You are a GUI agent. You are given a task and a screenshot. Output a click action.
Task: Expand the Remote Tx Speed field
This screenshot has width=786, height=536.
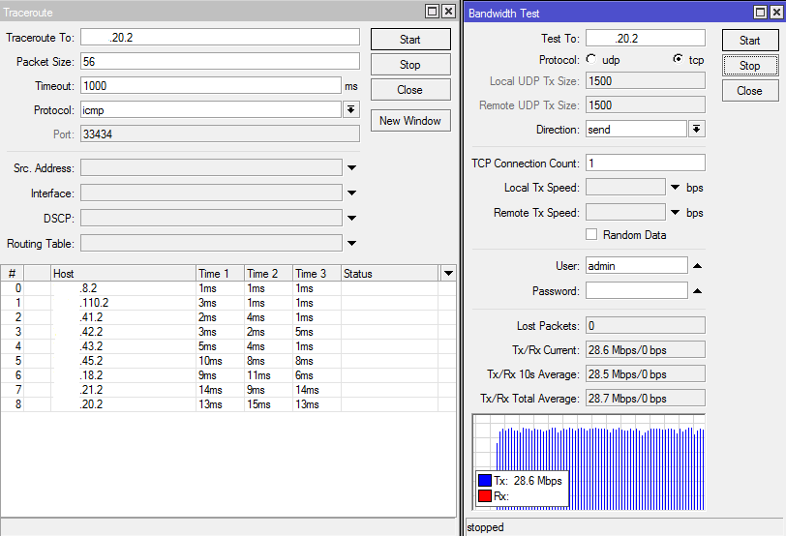[x=676, y=213]
